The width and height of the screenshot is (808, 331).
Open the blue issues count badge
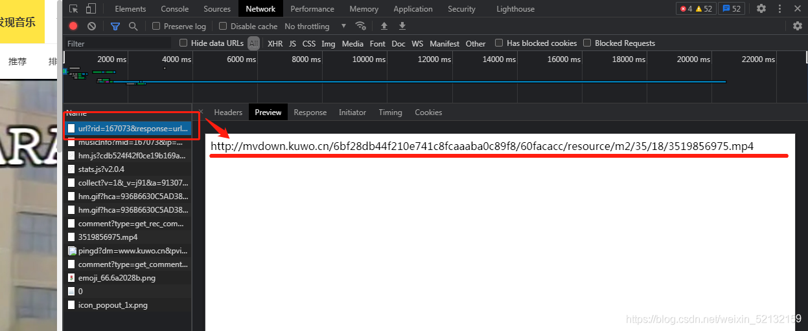(x=732, y=8)
